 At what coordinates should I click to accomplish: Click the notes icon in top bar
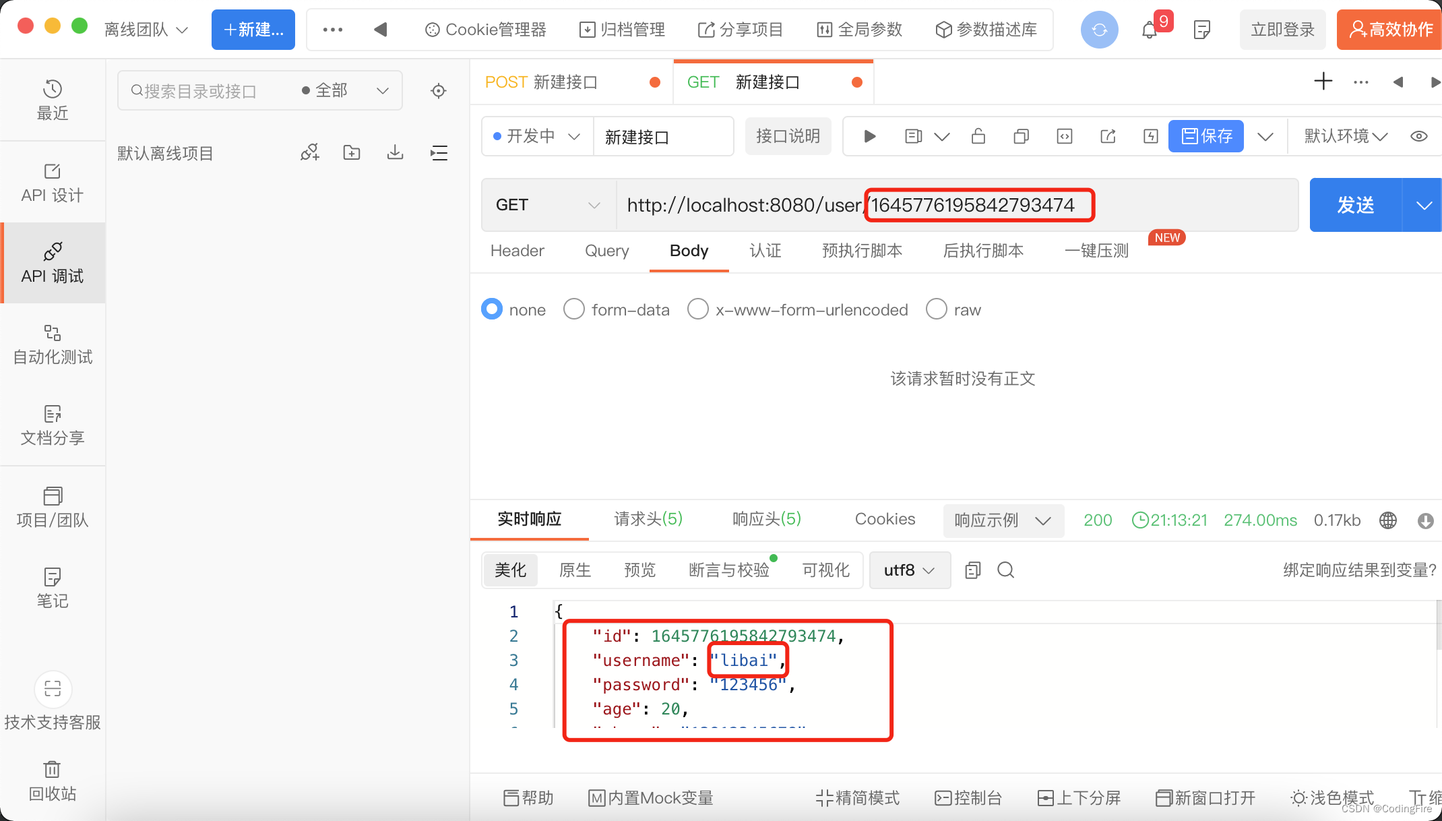tap(1201, 30)
